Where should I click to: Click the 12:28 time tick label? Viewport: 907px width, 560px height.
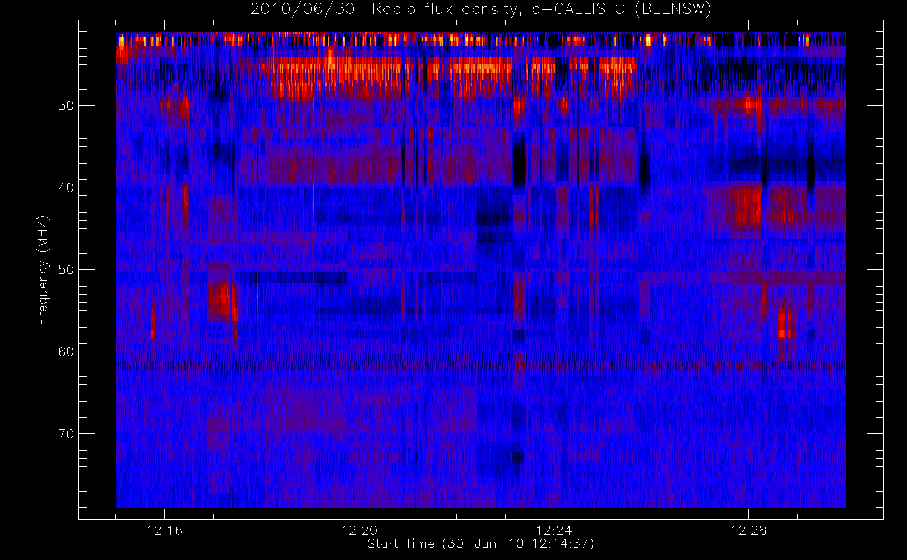pos(748,530)
